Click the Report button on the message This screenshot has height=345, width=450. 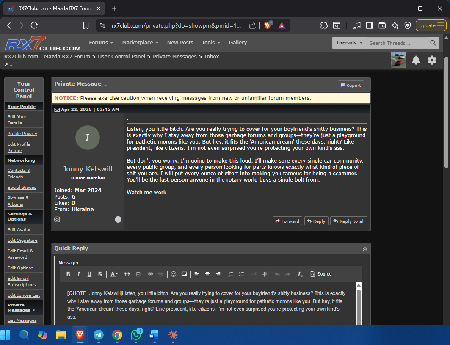pos(351,85)
